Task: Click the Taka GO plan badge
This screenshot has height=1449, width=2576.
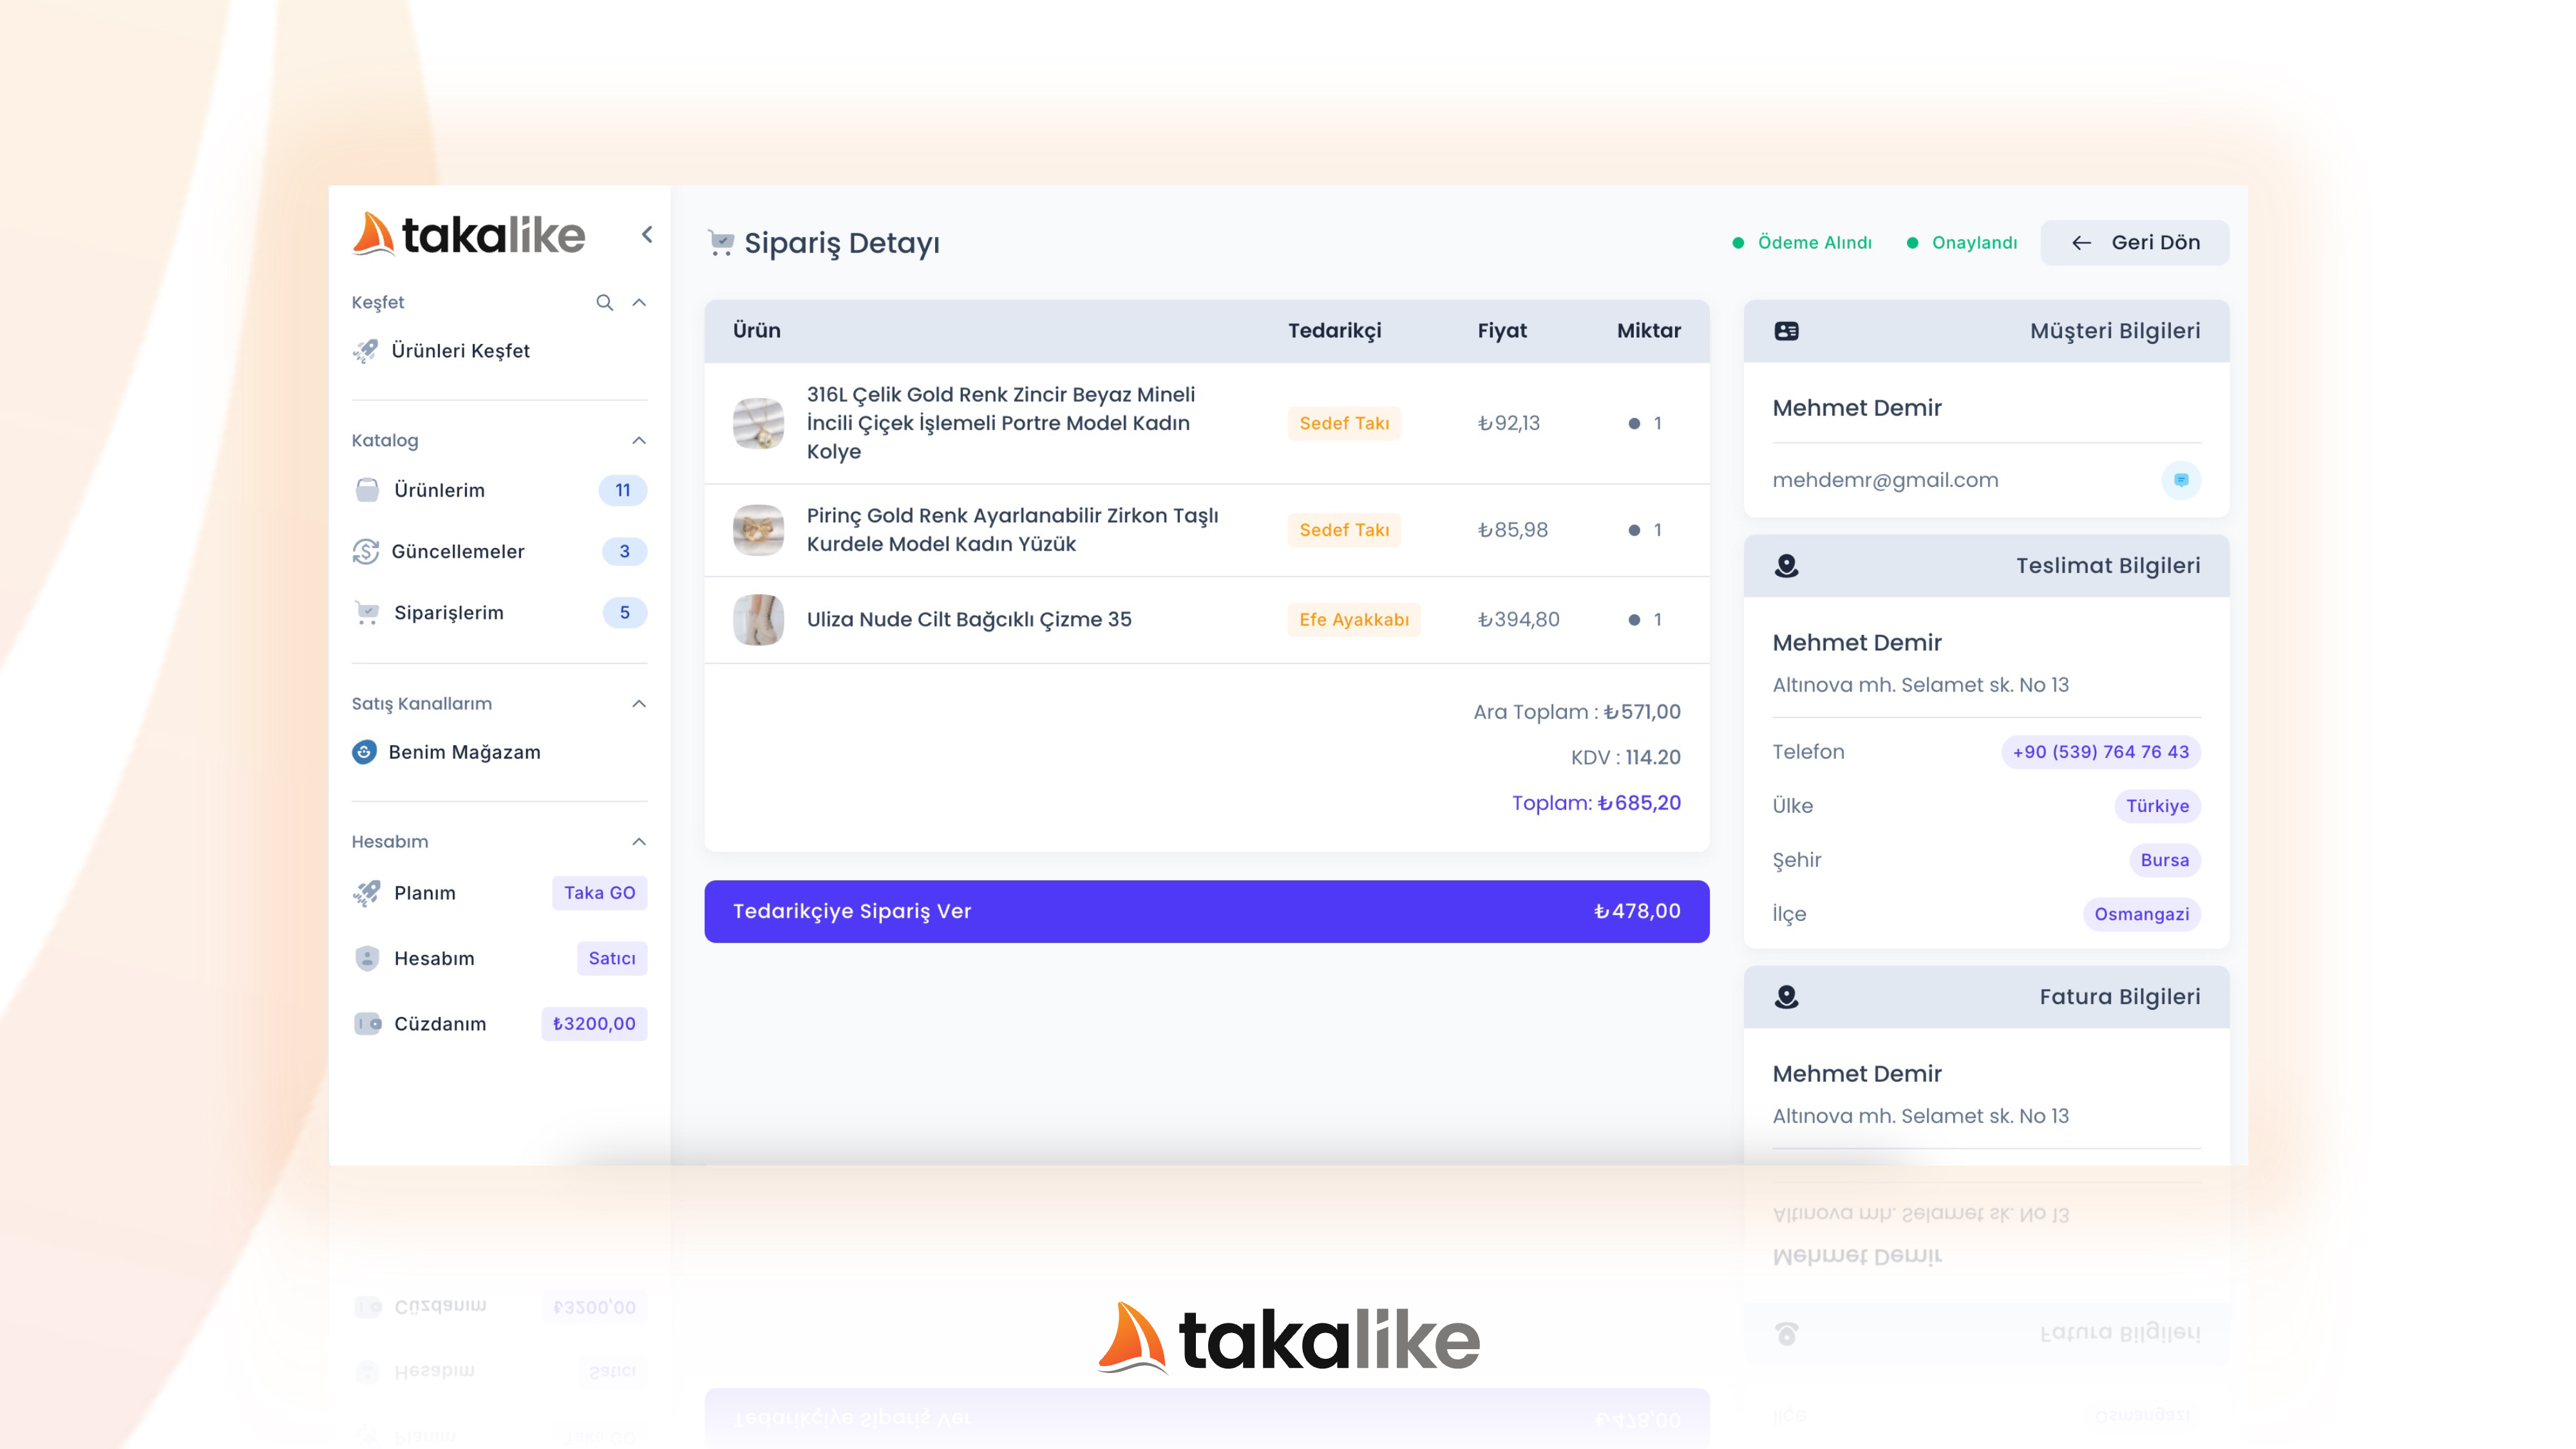Action: tap(600, 893)
